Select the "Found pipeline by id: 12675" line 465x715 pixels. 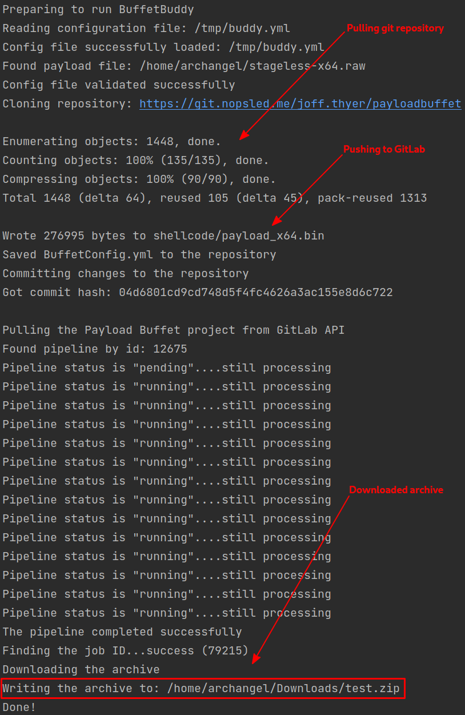95,349
